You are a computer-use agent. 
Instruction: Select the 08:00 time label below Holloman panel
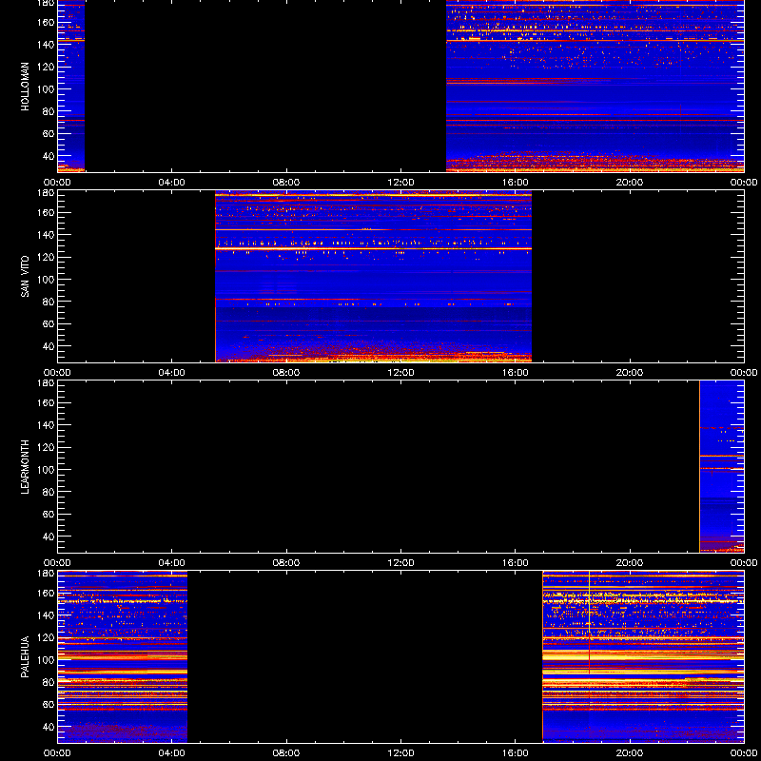pos(286,183)
